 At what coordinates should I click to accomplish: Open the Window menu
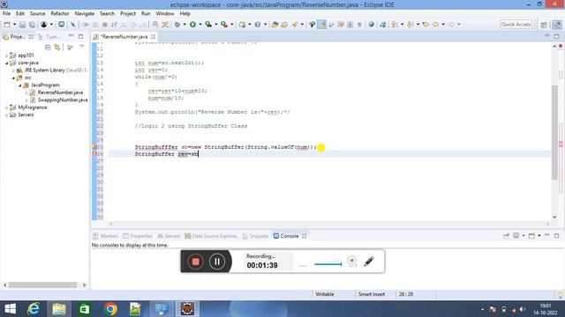pyautogui.click(x=165, y=14)
